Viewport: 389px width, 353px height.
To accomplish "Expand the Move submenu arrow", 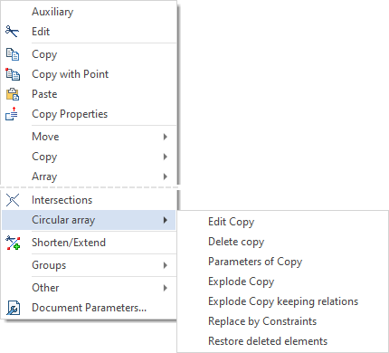I will click(x=165, y=137).
